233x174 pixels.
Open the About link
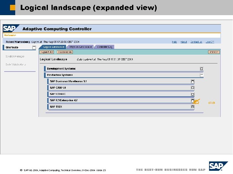coord(184,42)
